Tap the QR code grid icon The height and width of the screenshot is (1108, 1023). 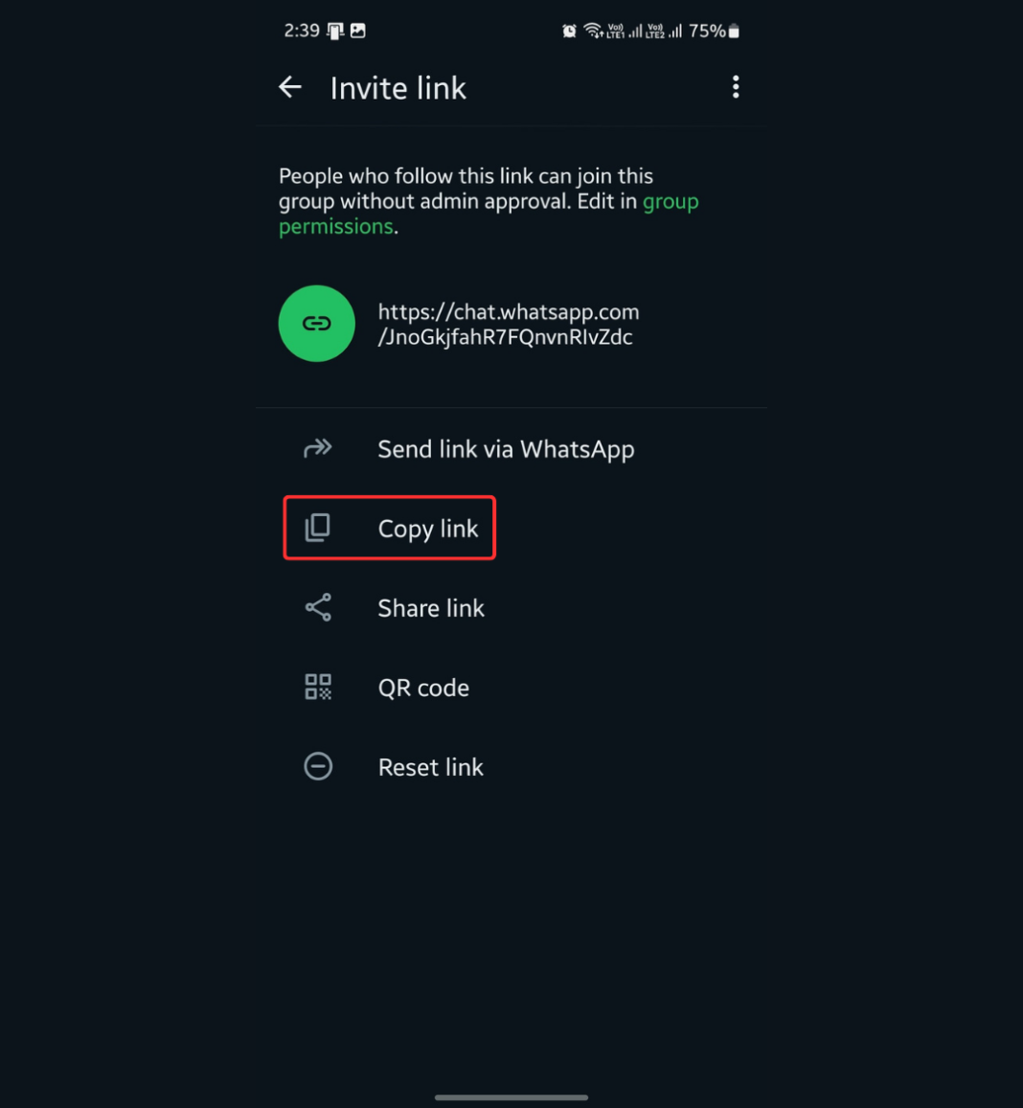(x=318, y=687)
